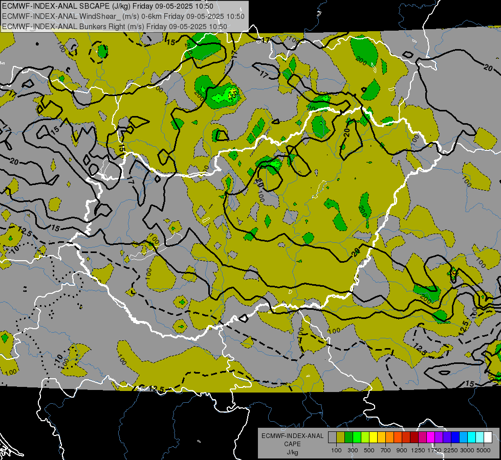
Task: Click the 1750 tick label in legend
Action: (x=434, y=450)
